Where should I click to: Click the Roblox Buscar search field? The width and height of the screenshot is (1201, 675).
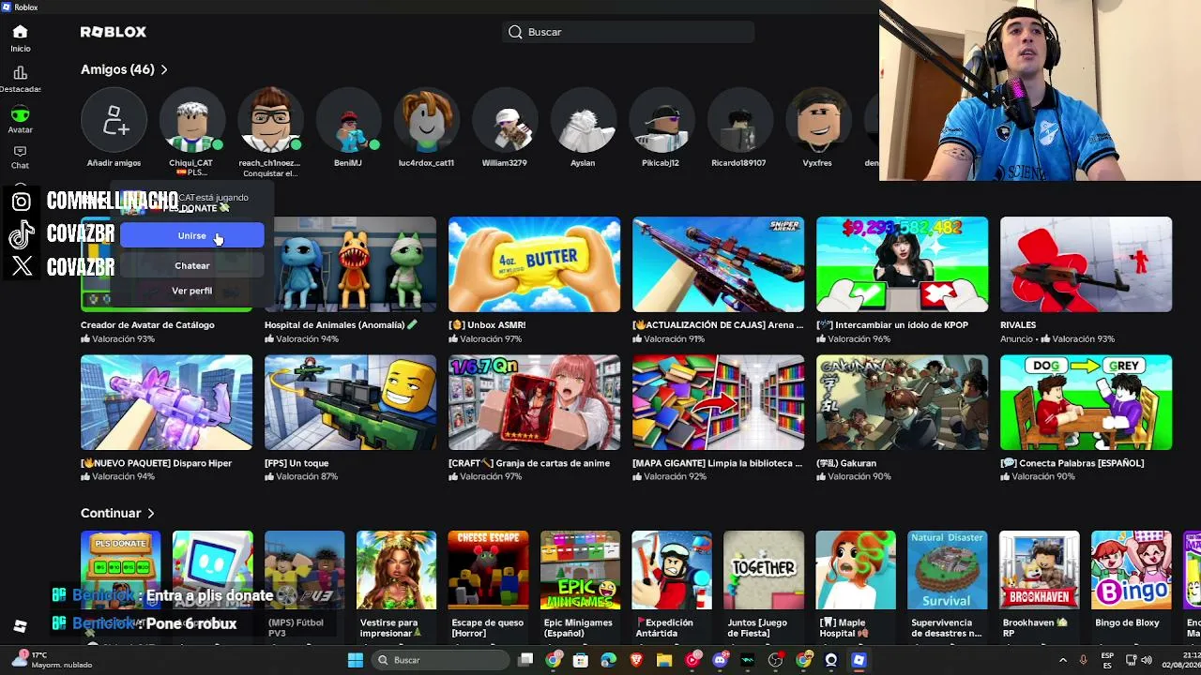tap(629, 32)
